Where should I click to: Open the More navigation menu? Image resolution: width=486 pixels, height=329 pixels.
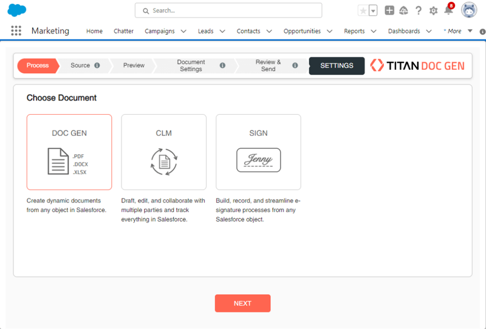pos(457,31)
